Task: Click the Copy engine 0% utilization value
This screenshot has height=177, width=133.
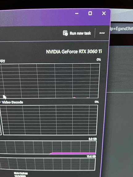Action: (99, 60)
